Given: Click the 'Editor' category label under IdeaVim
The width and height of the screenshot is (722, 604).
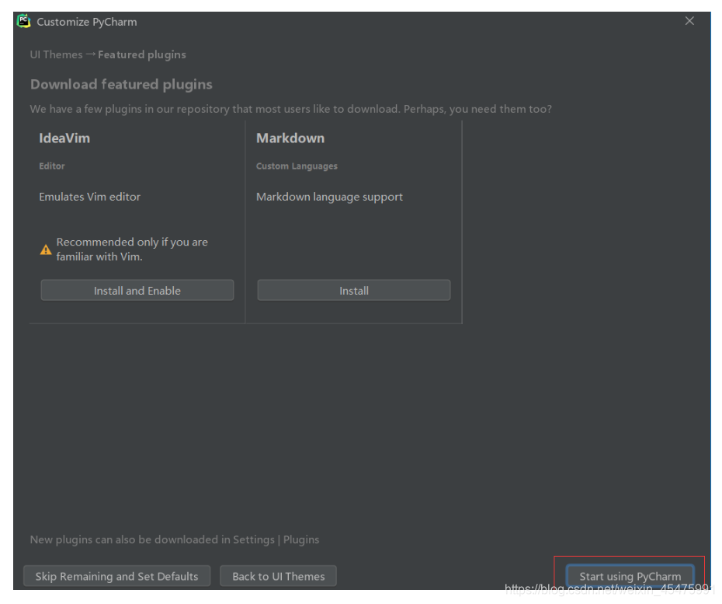Looking at the screenshot, I should click(52, 166).
